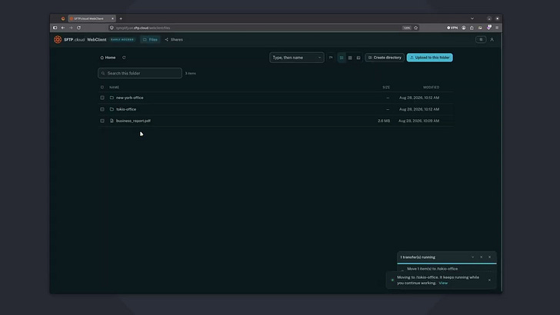Switch to grid view layout

click(x=350, y=58)
